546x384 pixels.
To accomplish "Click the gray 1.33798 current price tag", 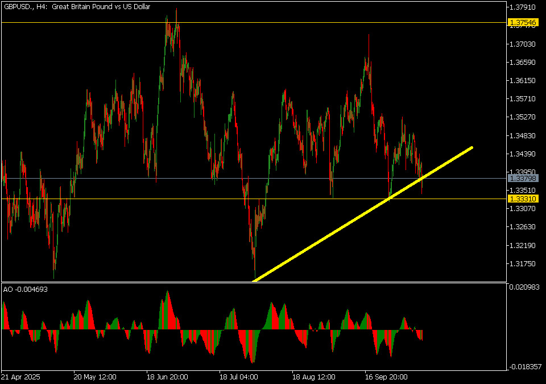I will pos(523,179).
